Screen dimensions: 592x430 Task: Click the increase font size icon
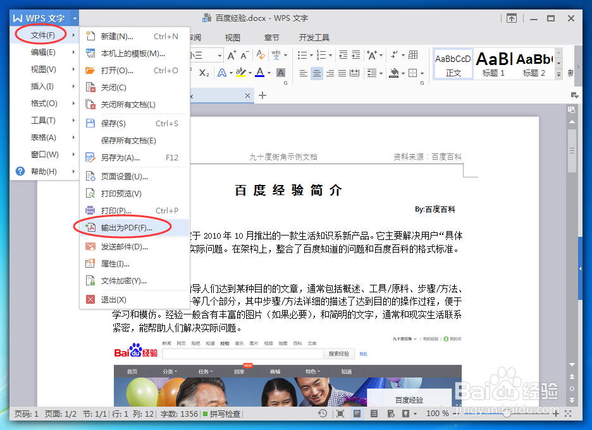coord(232,55)
